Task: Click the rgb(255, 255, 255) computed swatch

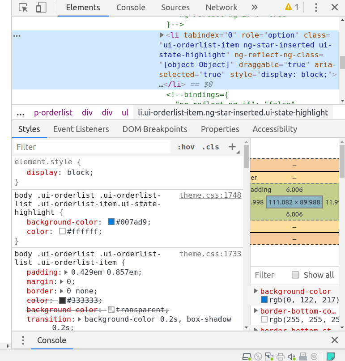Action: (264, 319)
